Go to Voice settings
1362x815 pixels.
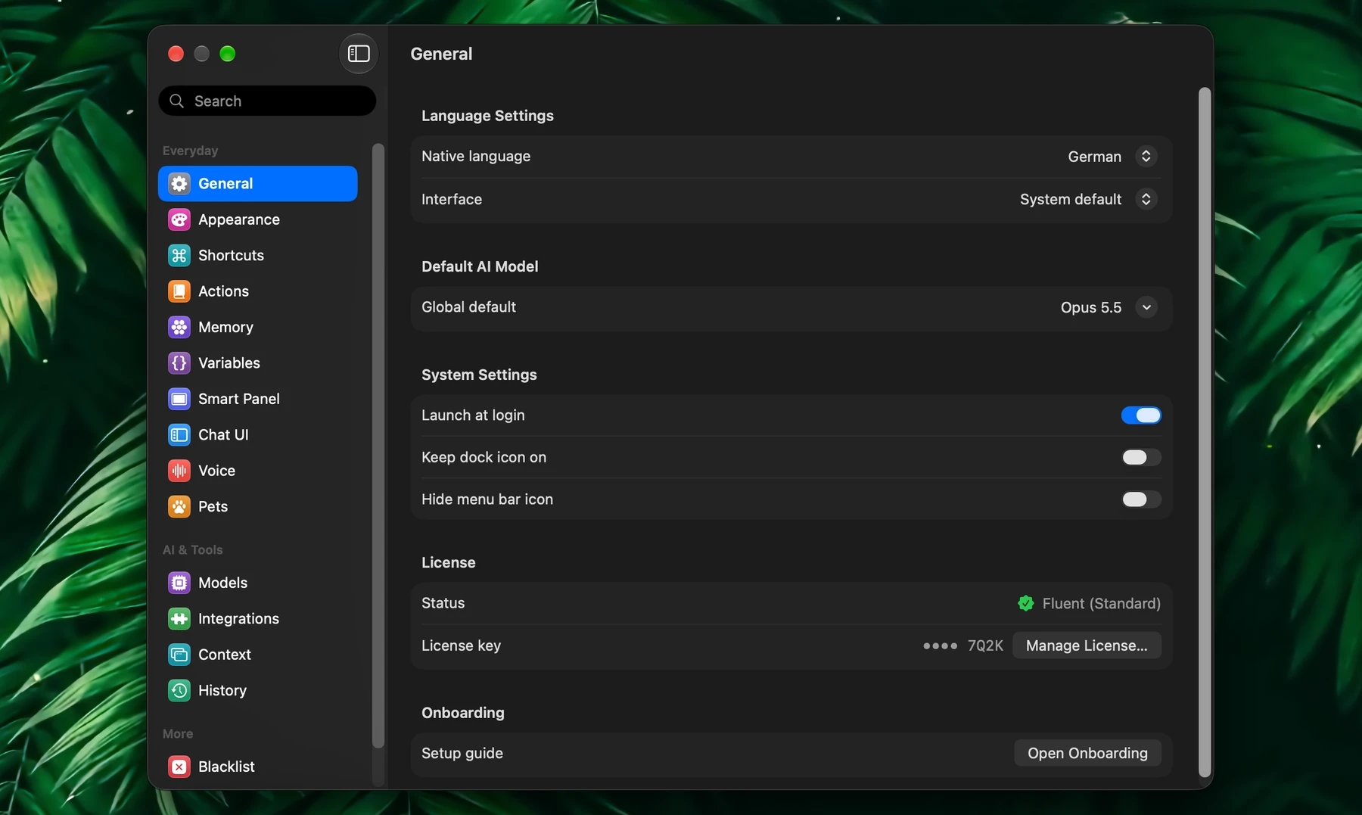pos(258,471)
